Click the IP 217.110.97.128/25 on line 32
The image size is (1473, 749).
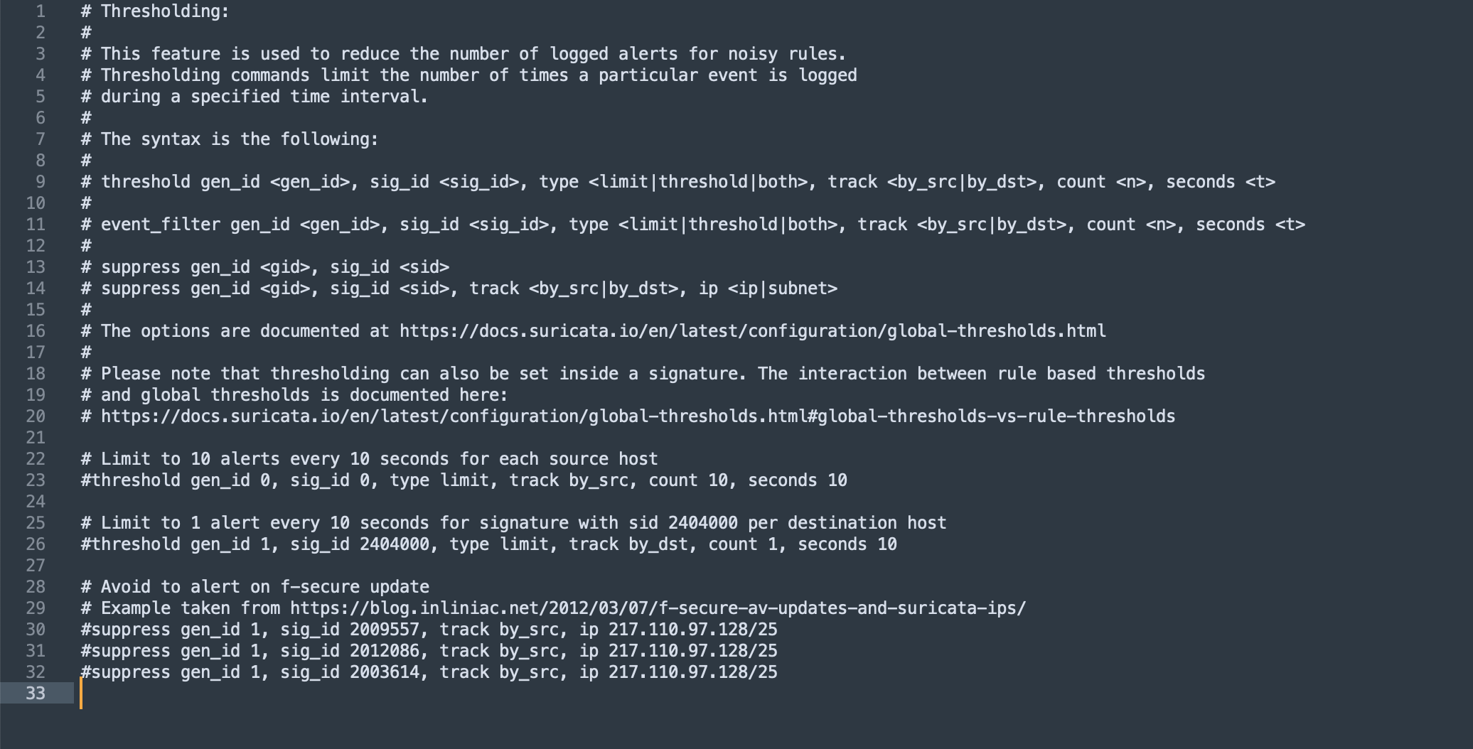click(x=692, y=672)
